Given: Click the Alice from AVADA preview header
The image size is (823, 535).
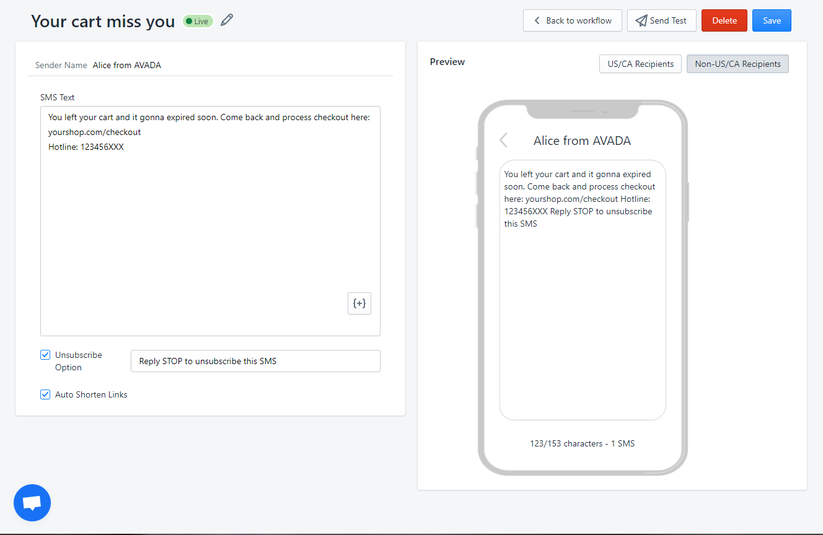Looking at the screenshot, I should coord(582,141).
